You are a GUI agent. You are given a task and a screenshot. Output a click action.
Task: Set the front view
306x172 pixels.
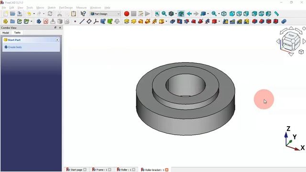pyautogui.click(x=232, y=14)
